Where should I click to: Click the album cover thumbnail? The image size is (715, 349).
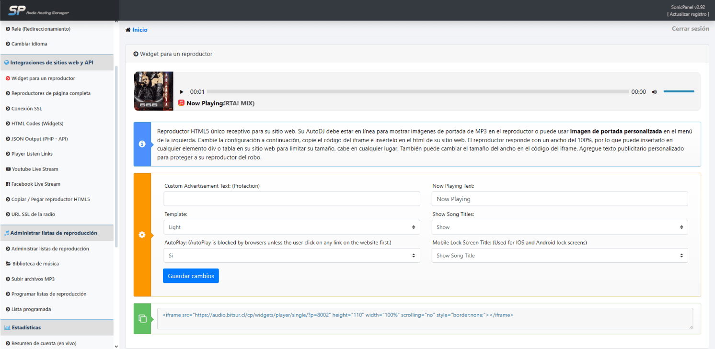[153, 91]
